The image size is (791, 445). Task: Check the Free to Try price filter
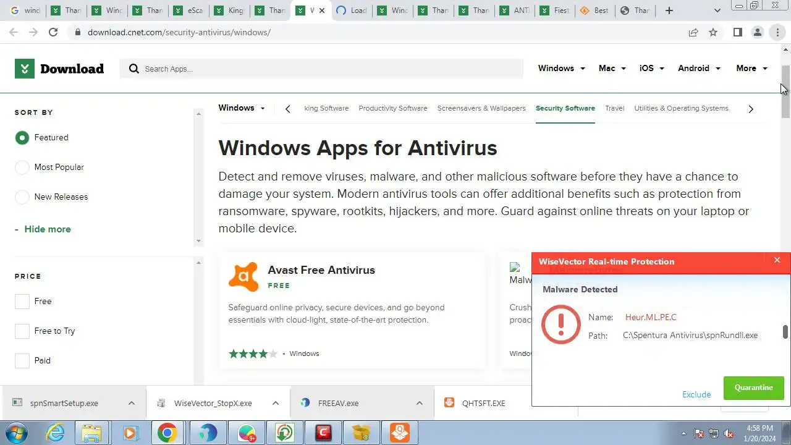click(x=22, y=331)
